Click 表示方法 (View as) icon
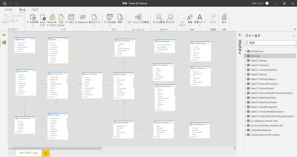Image resolution: width=297 pixels, height=157 pixels. coord(170,17)
